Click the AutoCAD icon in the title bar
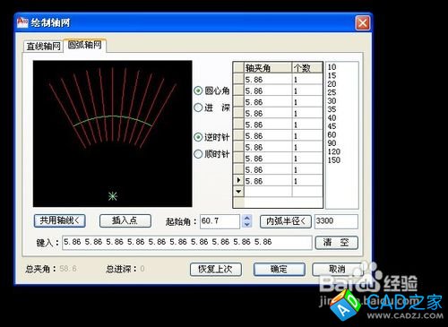 (x=22, y=22)
